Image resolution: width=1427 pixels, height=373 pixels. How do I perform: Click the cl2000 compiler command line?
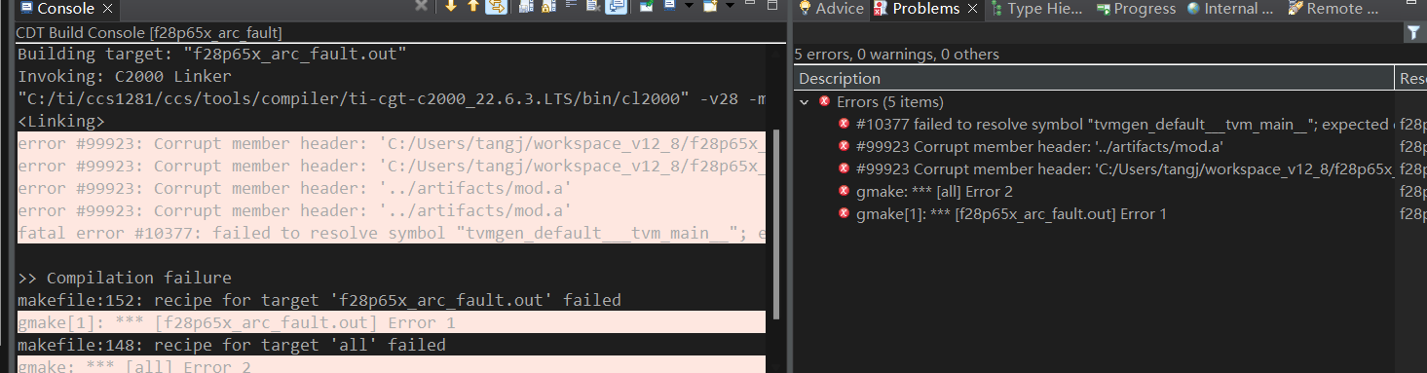(391, 98)
